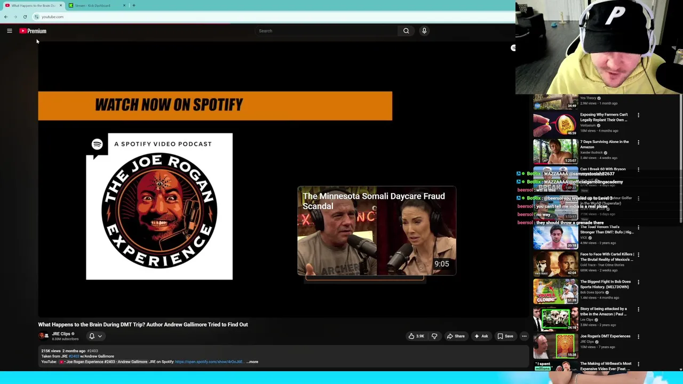Click the search magnifier button
683x384 pixels.
click(406, 31)
